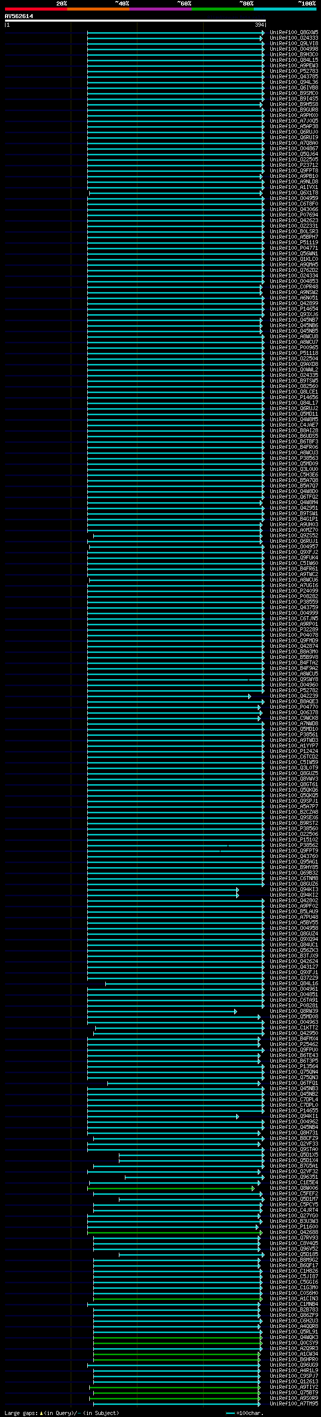Select UniRef100_Q9SPJ1 label
The height and width of the screenshot is (1417, 321).
pos(293,801)
